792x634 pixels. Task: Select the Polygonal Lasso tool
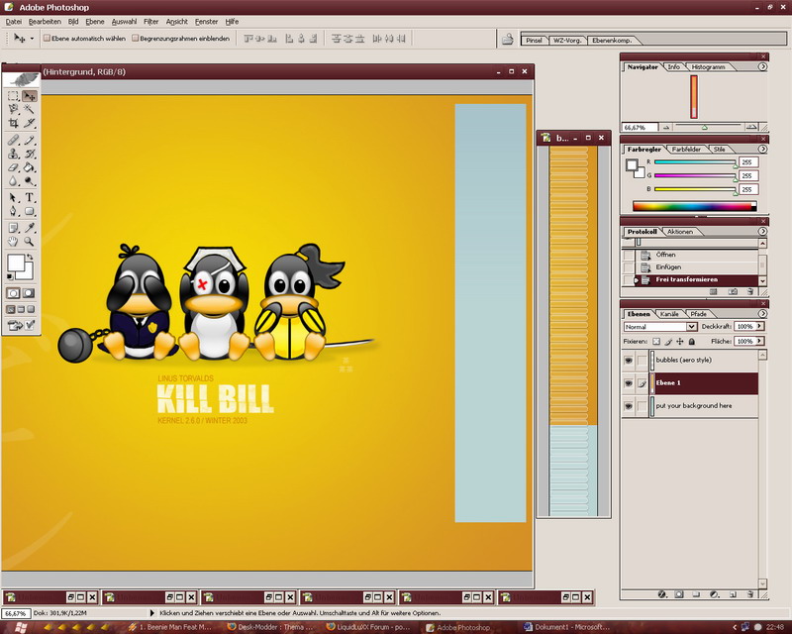point(13,109)
